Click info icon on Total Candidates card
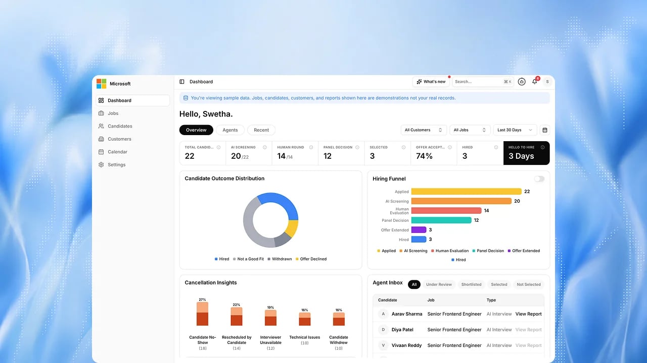647x363 pixels. [219, 147]
